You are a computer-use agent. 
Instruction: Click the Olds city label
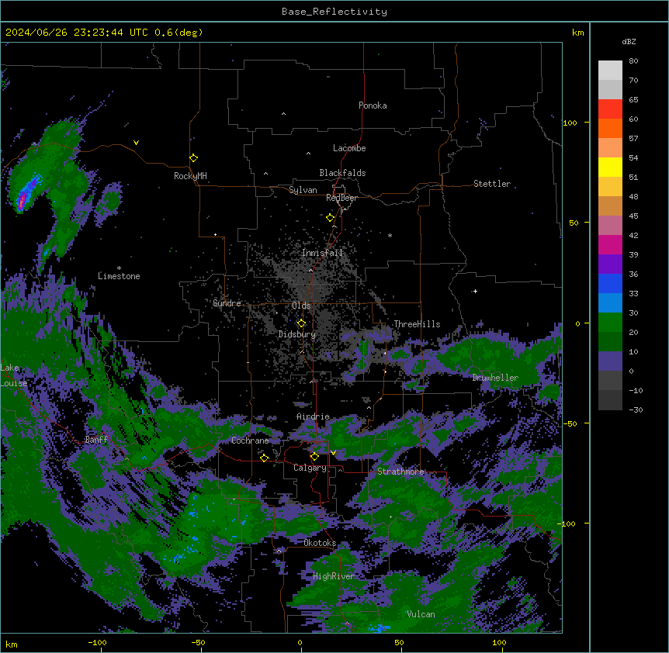[x=301, y=306]
